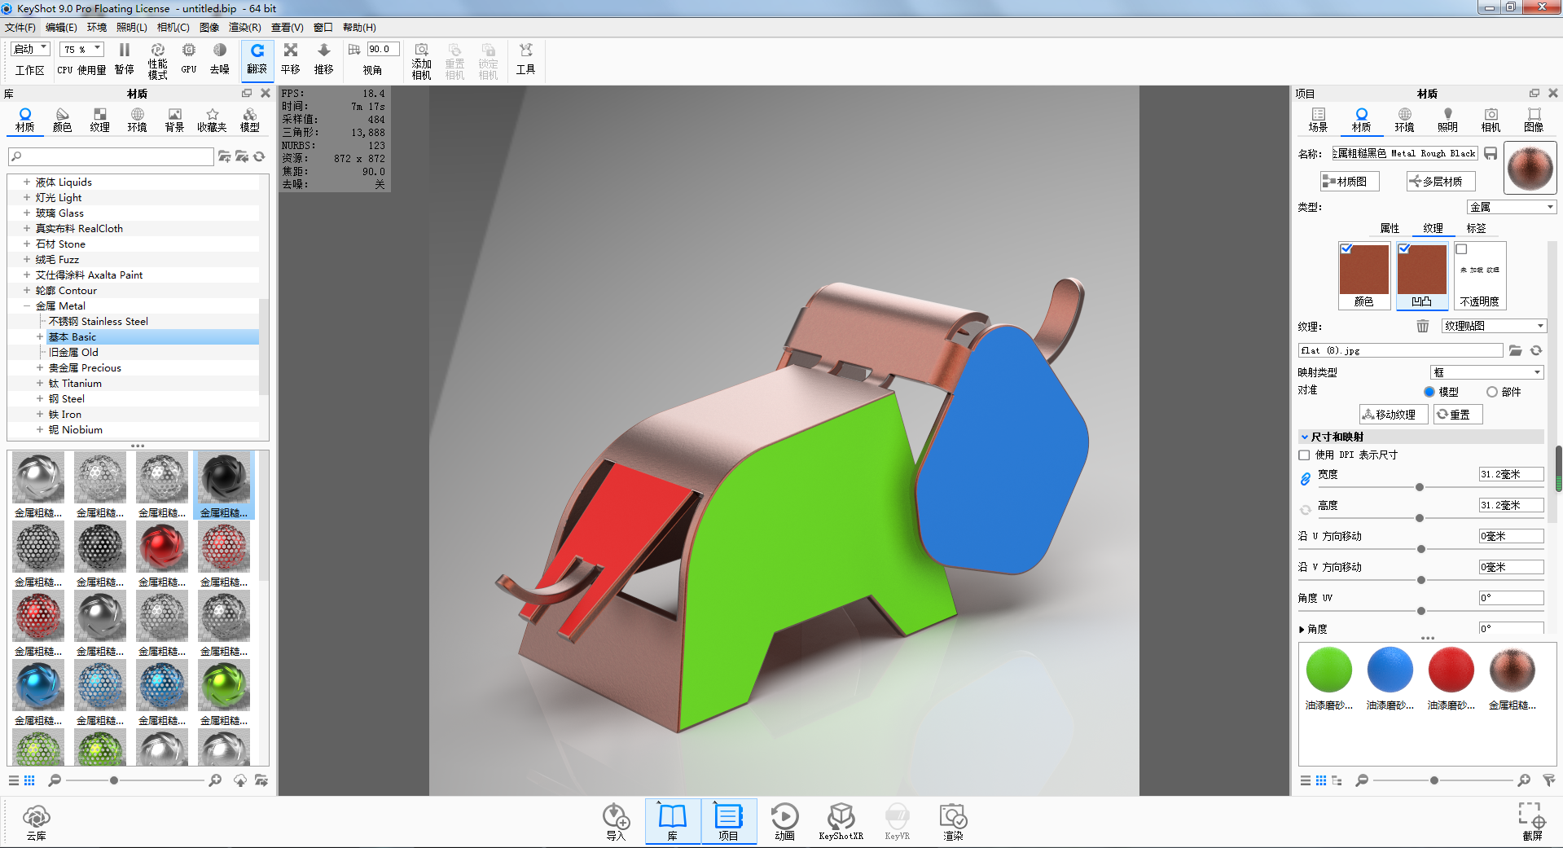Open the Mapping Type dropdown
This screenshot has width=1563, height=848.
[1487, 372]
